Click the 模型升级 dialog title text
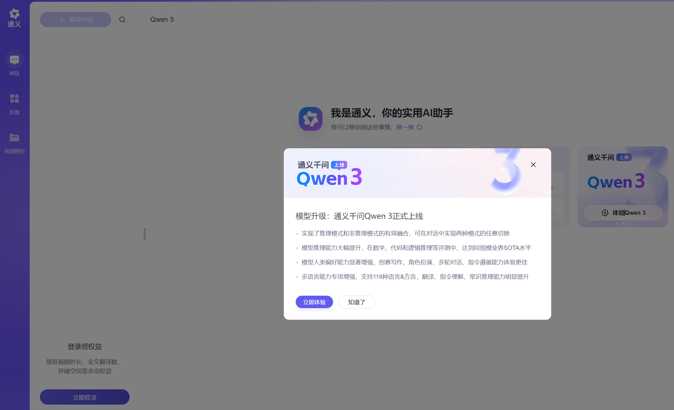This screenshot has height=410, width=674. (x=359, y=216)
